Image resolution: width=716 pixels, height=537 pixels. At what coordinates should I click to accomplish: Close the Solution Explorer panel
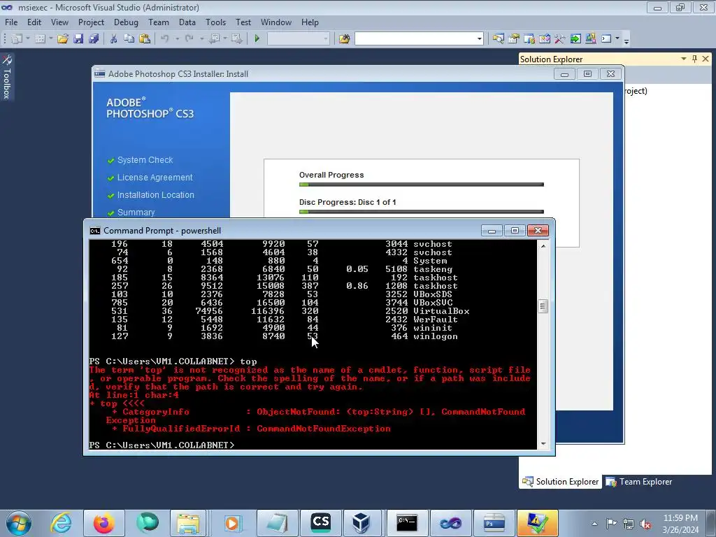706,59
